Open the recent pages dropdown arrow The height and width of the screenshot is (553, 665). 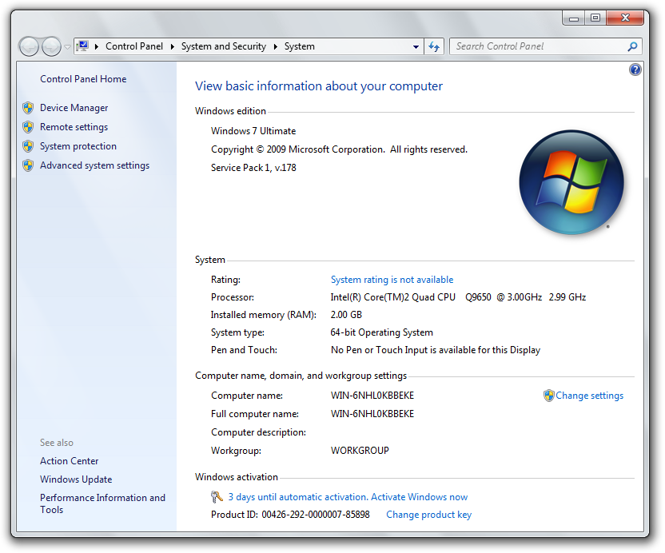(x=67, y=47)
